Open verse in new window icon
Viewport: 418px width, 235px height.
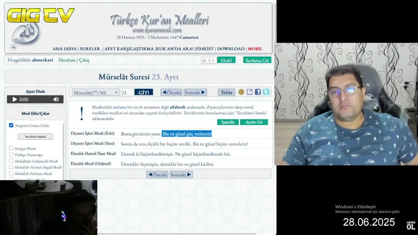pyautogui.click(x=249, y=92)
